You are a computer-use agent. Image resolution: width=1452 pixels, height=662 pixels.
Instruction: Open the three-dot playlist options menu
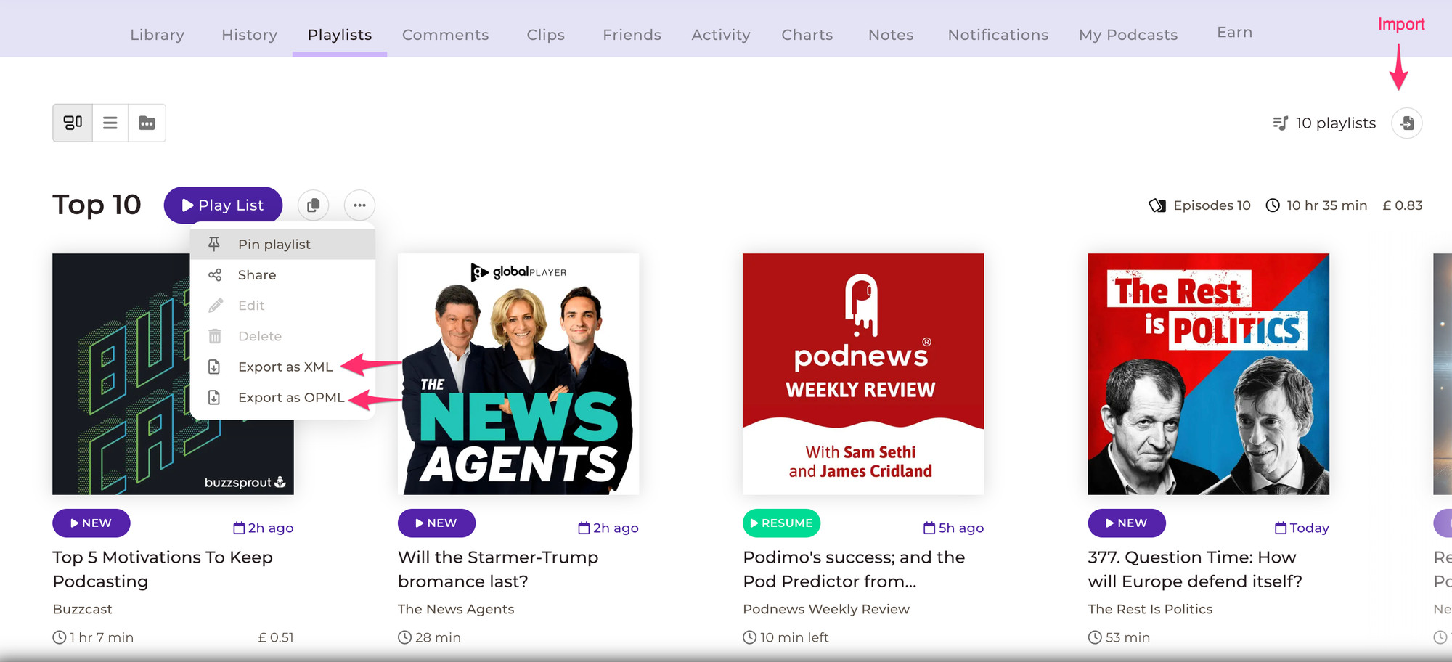pos(359,205)
